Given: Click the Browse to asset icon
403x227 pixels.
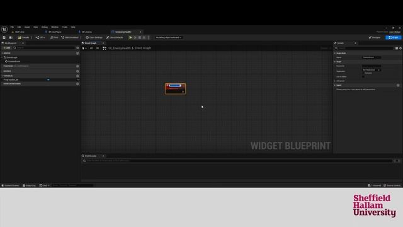Looking at the screenshot, I should pyautogui.click(x=11, y=38).
